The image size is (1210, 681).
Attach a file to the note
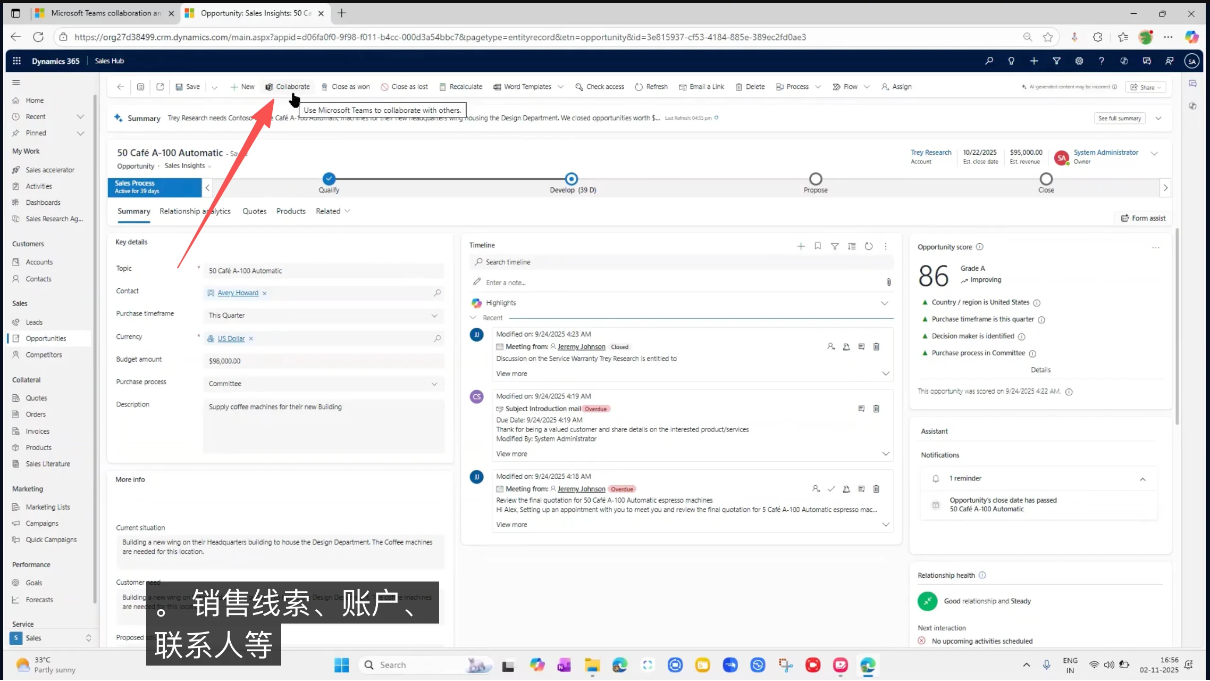(889, 282)
